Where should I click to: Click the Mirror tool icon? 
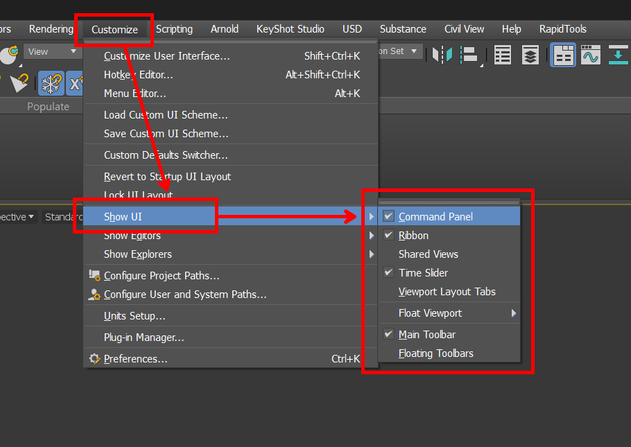442,55
